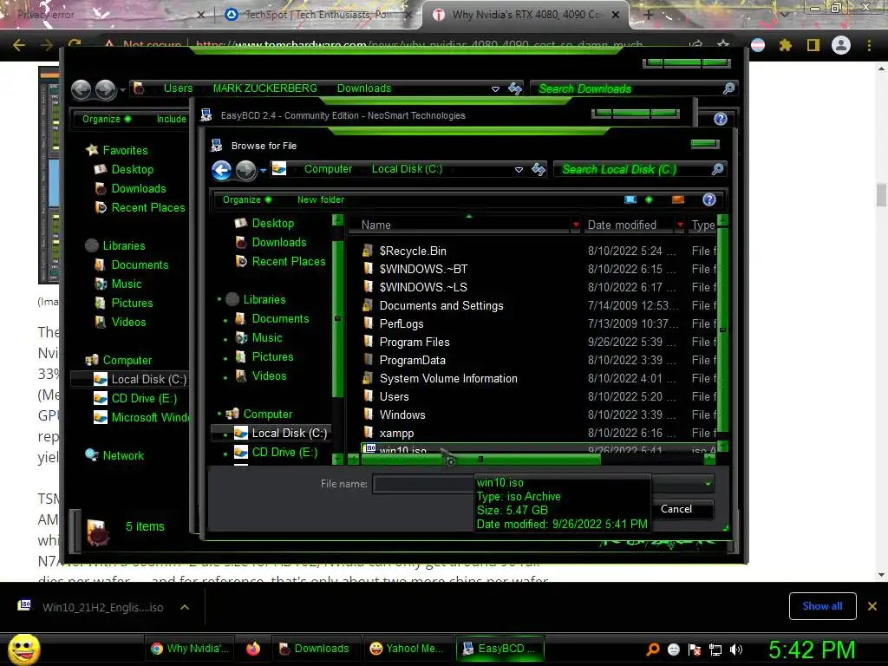Click Computer breadcrumb in Browse dialog
888x666 pixels.
328,169
